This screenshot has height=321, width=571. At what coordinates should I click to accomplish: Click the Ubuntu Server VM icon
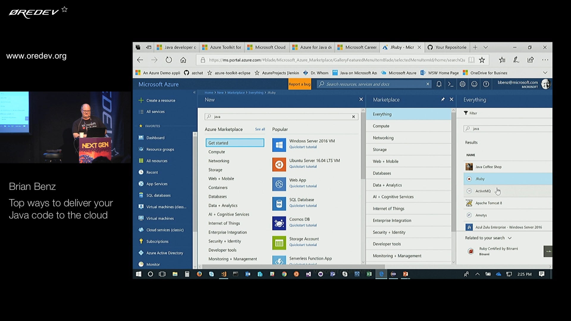pyautogui.click(x=279, y=164)
